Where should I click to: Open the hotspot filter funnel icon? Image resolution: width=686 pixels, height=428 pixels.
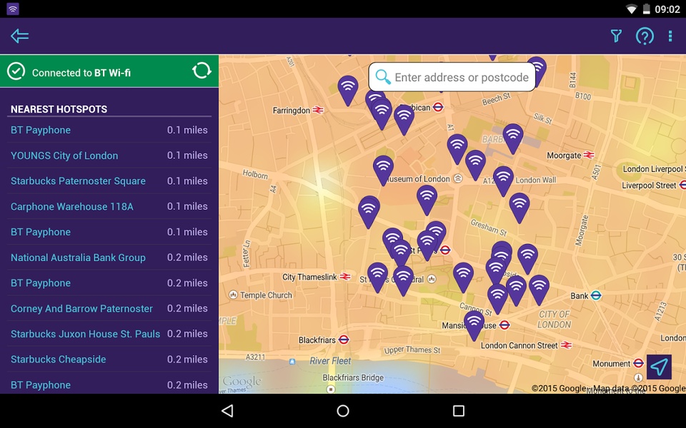[616, 36]
